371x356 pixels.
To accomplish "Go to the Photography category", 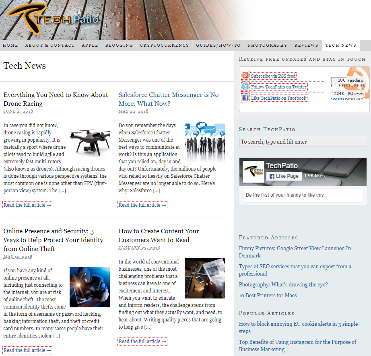I will point(268,45).
